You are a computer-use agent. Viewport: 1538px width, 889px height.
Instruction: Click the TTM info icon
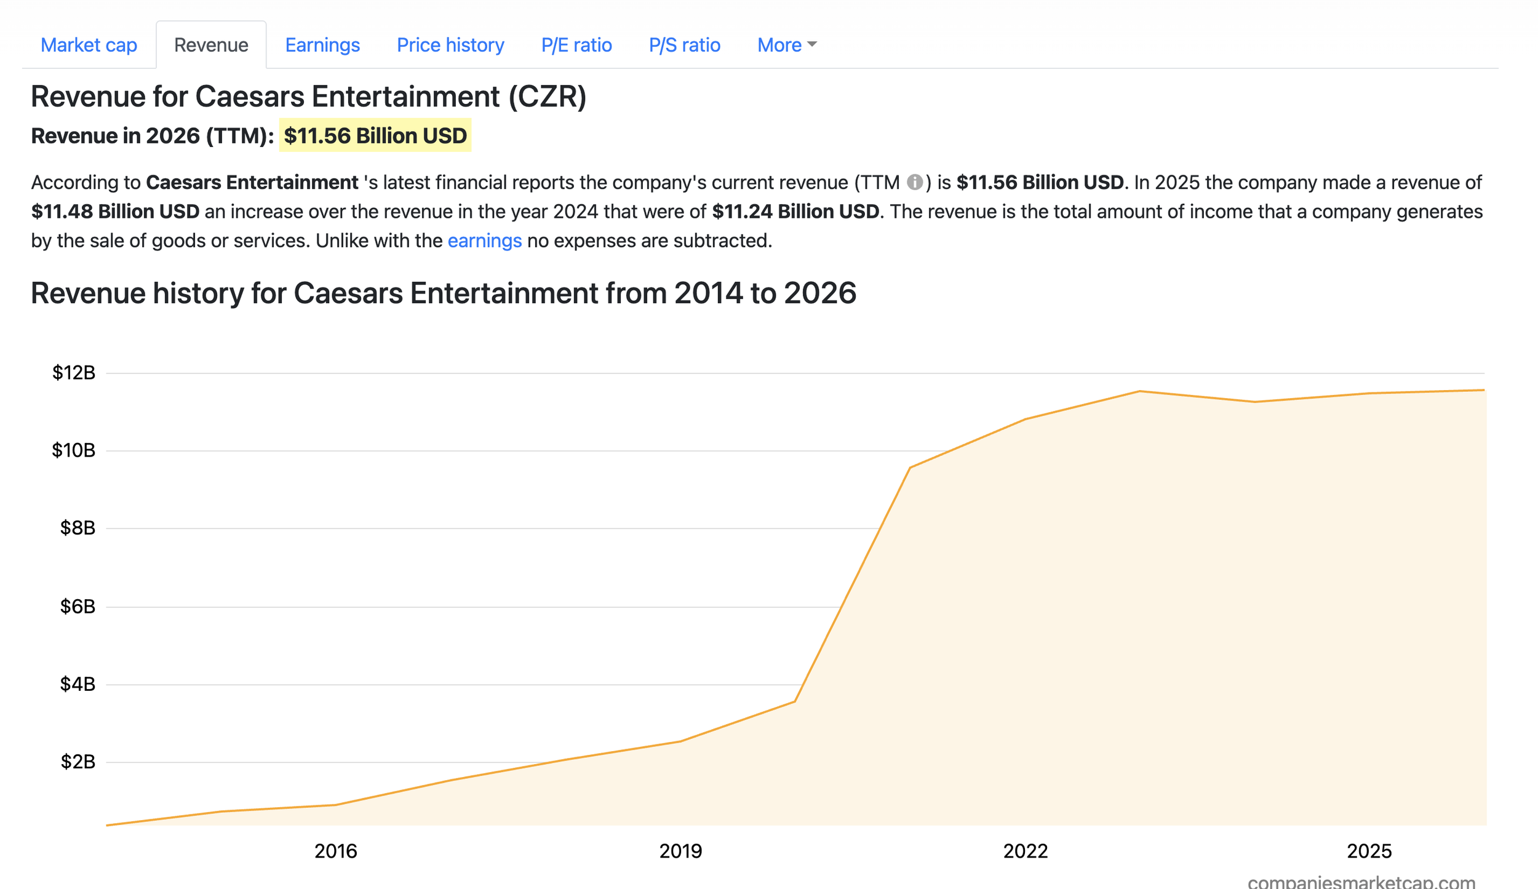(x=914, y=182)
